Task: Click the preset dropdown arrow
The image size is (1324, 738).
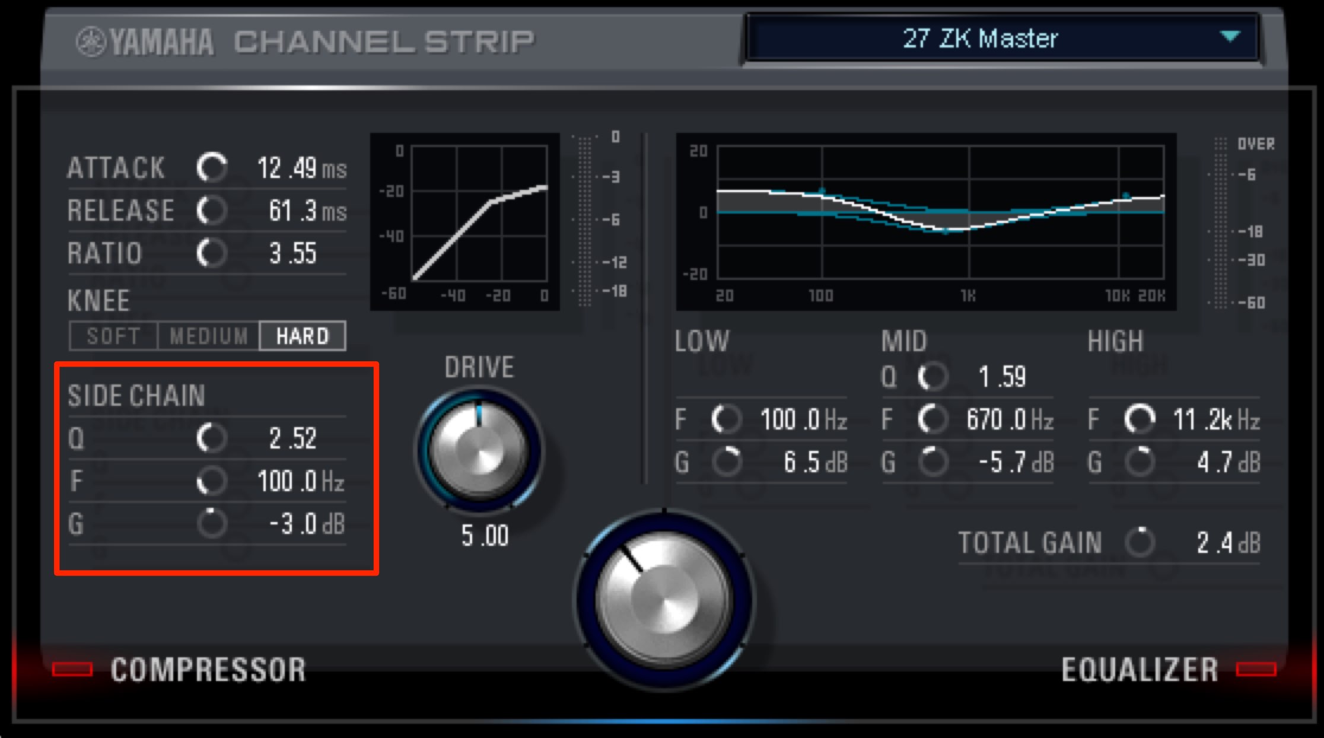Action: 1230,37
